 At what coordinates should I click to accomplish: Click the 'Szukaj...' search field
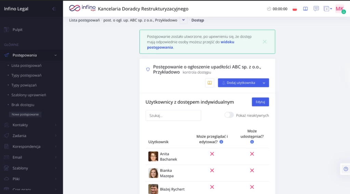click(173, 116)
